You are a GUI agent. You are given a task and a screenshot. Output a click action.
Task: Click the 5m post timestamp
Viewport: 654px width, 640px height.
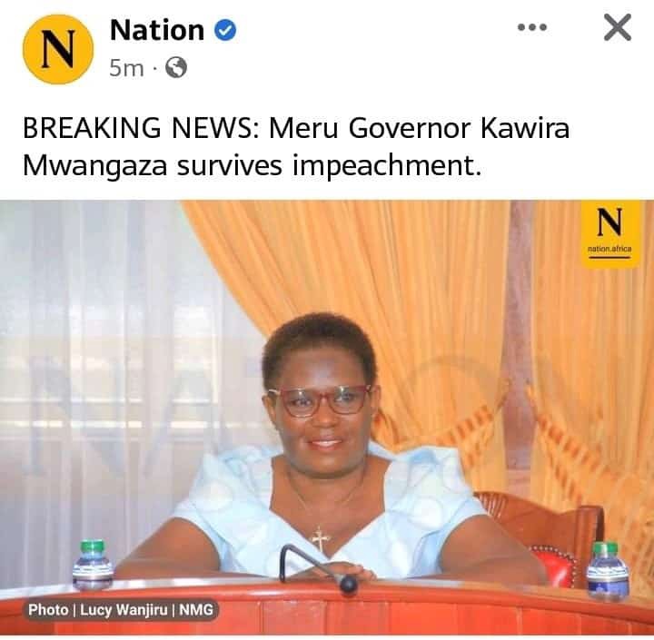tap(126, 68)
